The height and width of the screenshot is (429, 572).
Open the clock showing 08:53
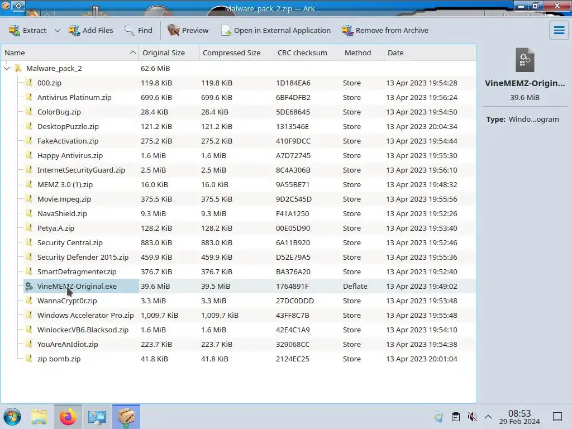click(519, 417)
